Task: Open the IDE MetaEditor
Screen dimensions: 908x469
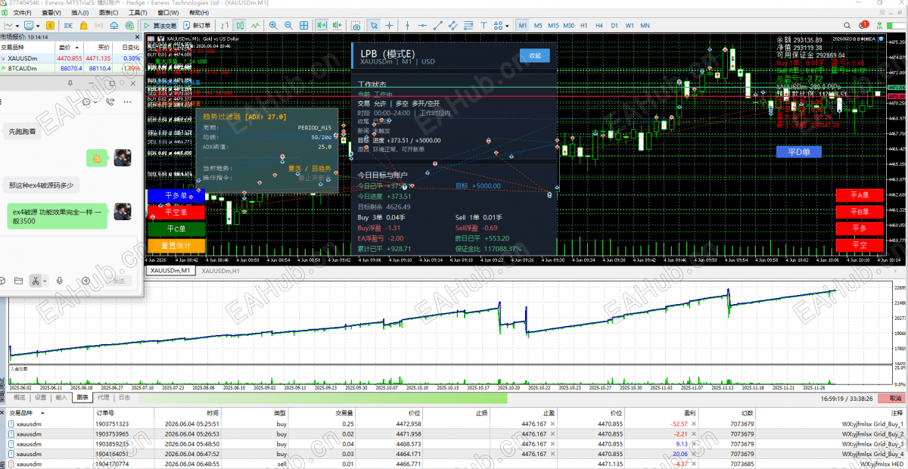Action: click(x=69, y=25)
